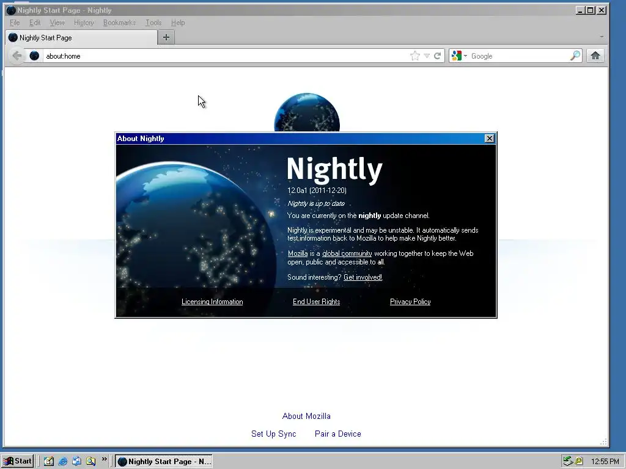This screenshot has height=469, width=626.
Task: Click the security shield tray icon
Action: point(578,462)
